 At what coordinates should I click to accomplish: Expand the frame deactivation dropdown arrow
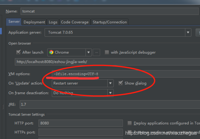(x=110, y=93)
